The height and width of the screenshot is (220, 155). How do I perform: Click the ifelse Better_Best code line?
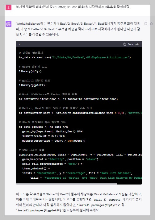click(x=81, y=113)
